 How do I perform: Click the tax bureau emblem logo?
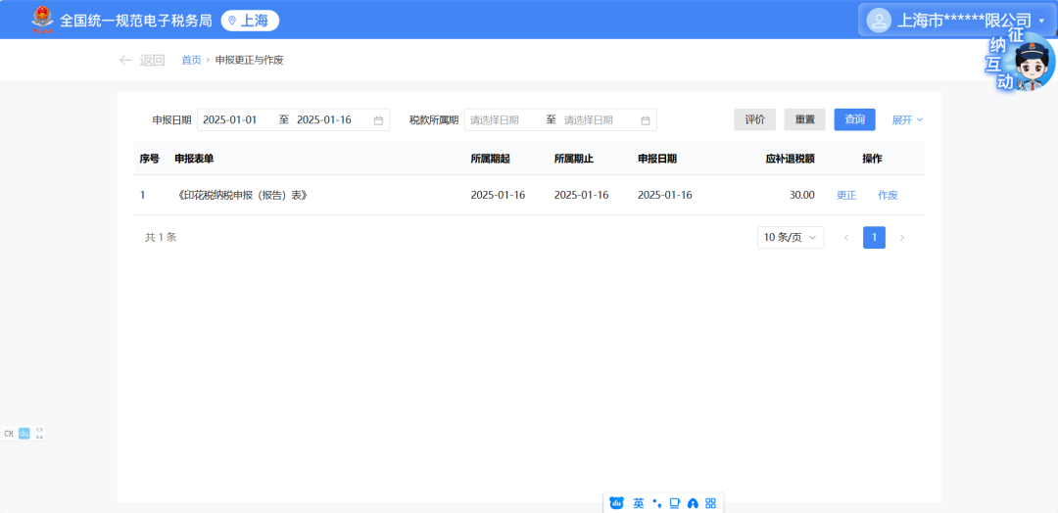point(42,20)
